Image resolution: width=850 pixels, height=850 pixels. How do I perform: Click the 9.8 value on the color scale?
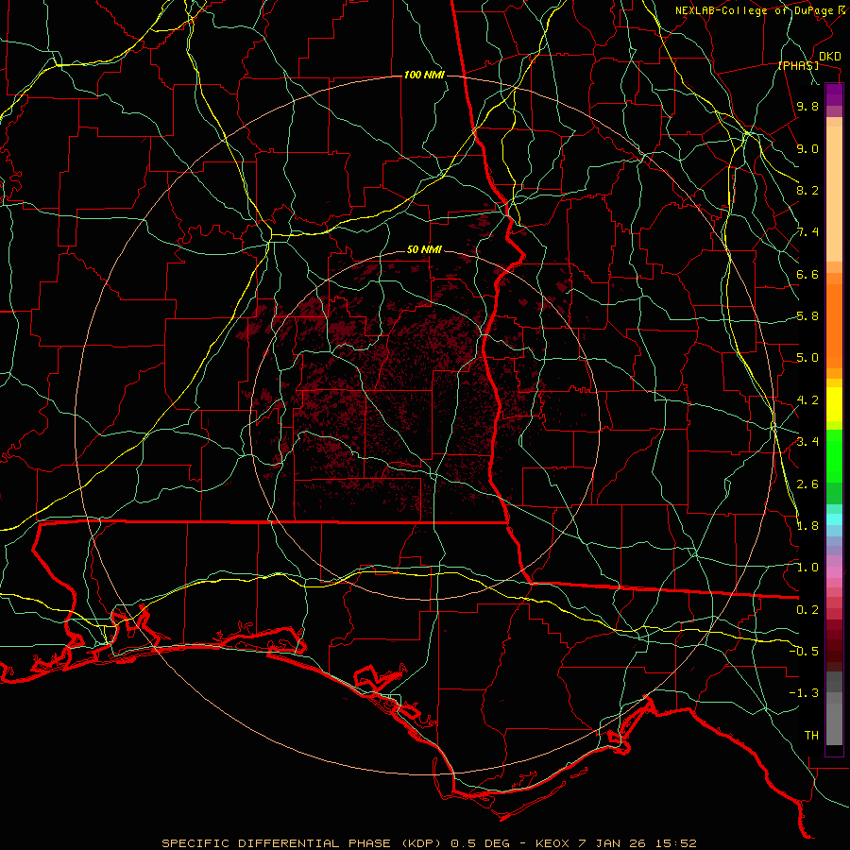[x=807, y=107]
